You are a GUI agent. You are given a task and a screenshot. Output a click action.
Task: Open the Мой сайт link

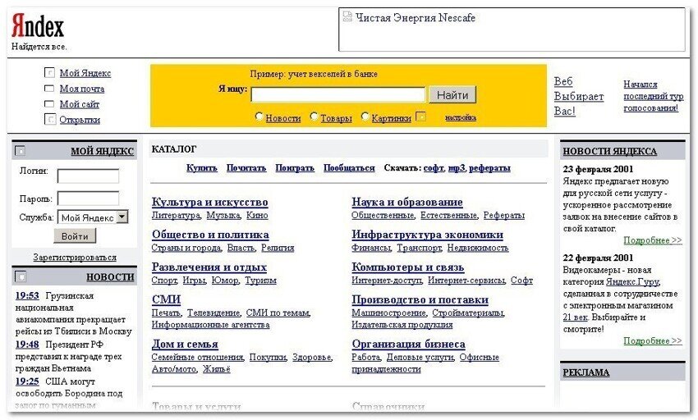79,104
